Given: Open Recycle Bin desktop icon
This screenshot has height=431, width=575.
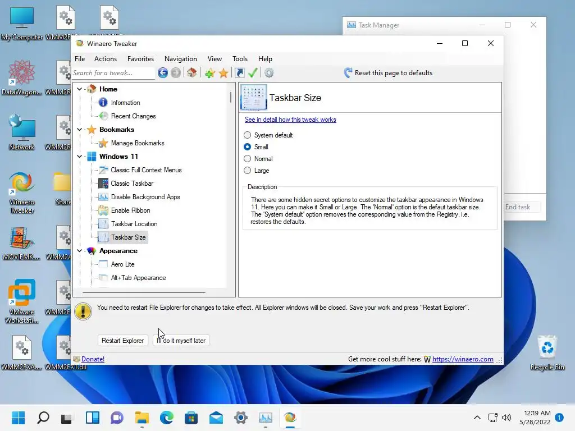Looking at the screenshot, I should coord(547,353).
